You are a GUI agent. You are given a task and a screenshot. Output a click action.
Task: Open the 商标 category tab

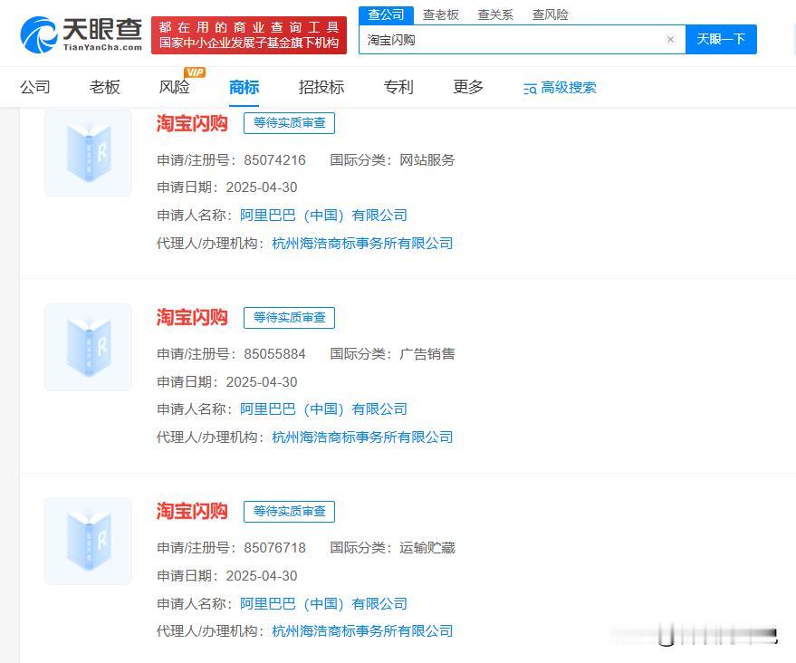245,87
